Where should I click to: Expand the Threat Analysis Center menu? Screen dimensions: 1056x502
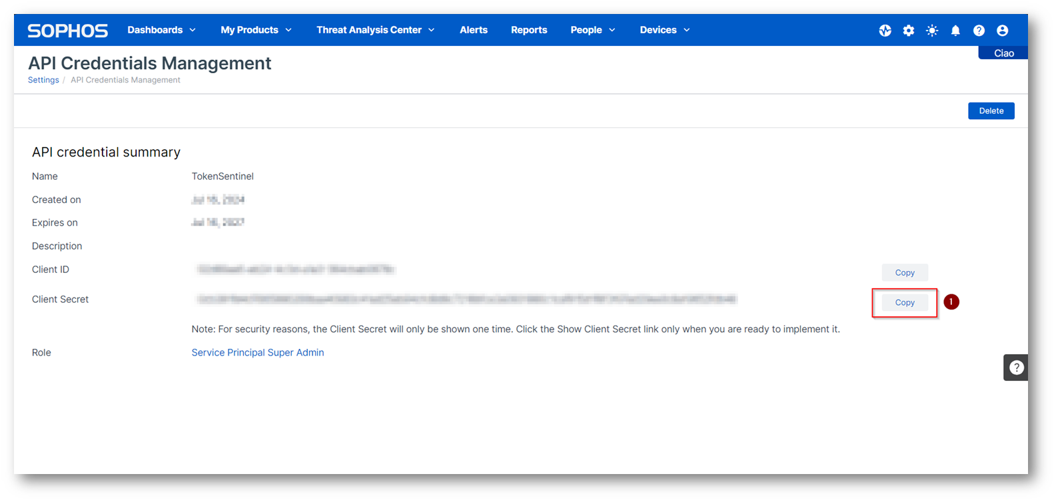coord(376,30)
